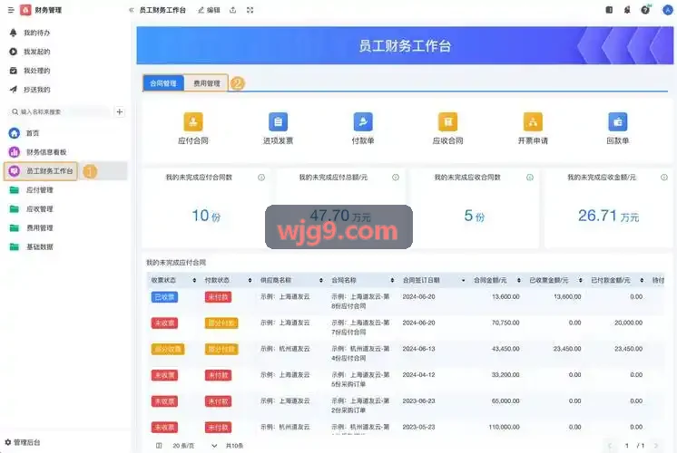677x453 pixels.
Task: Click 未付款 badge in the 13,600.00 row
Action: click(218, 297)
